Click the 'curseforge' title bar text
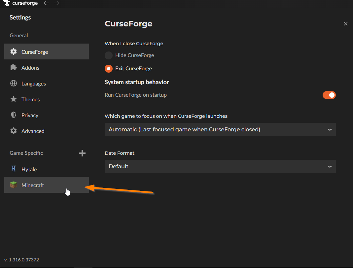This screenshot has height=268, width=353. (25, 3)
